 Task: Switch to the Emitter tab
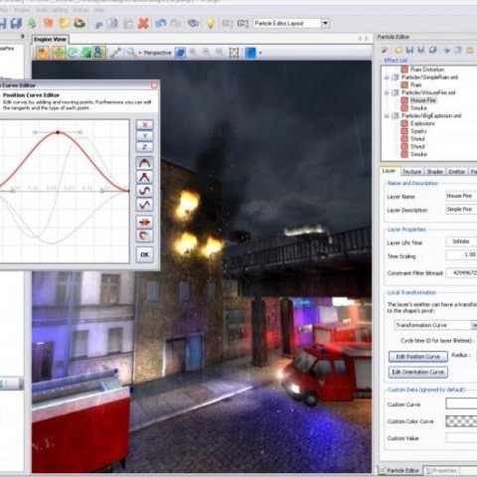(x=457, y=171)
